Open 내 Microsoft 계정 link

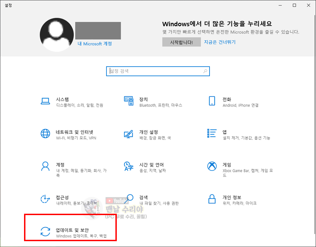click(x=95, y=44)
